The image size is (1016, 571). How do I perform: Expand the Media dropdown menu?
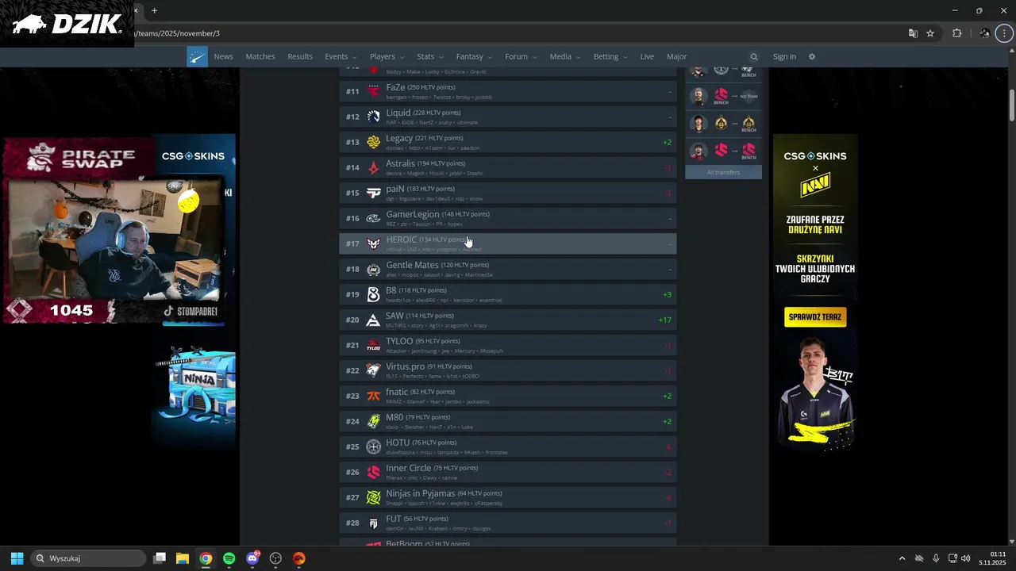(565, 57)
